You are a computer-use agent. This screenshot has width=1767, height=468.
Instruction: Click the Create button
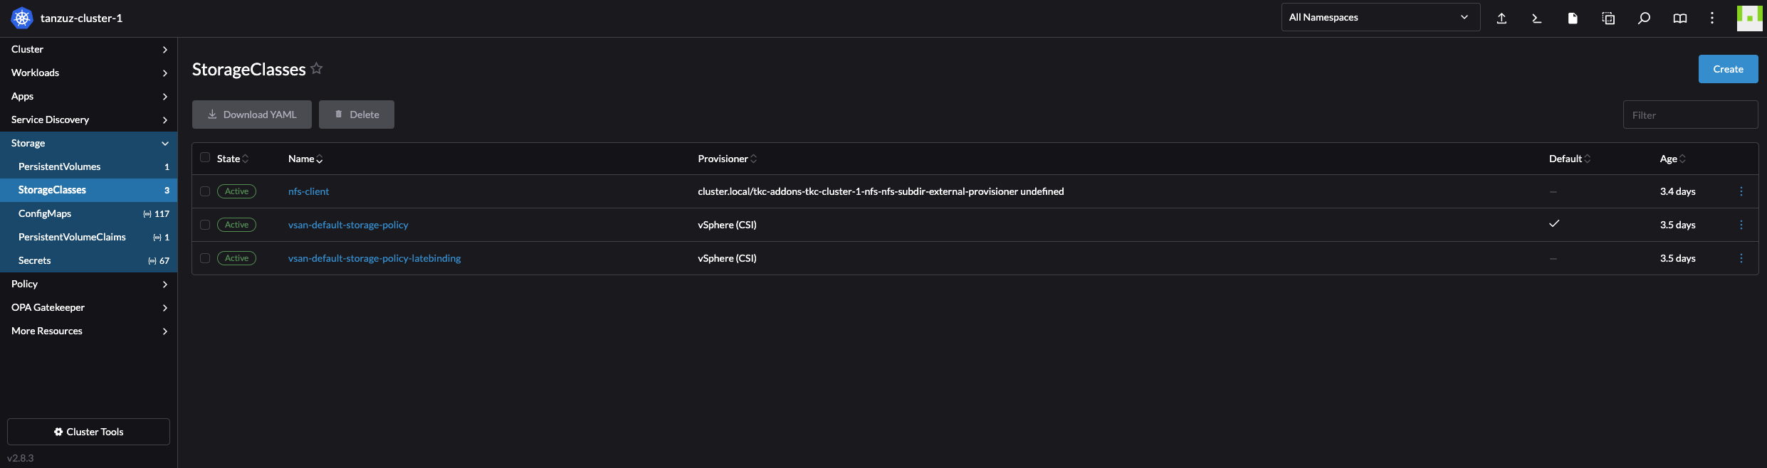1728,69
